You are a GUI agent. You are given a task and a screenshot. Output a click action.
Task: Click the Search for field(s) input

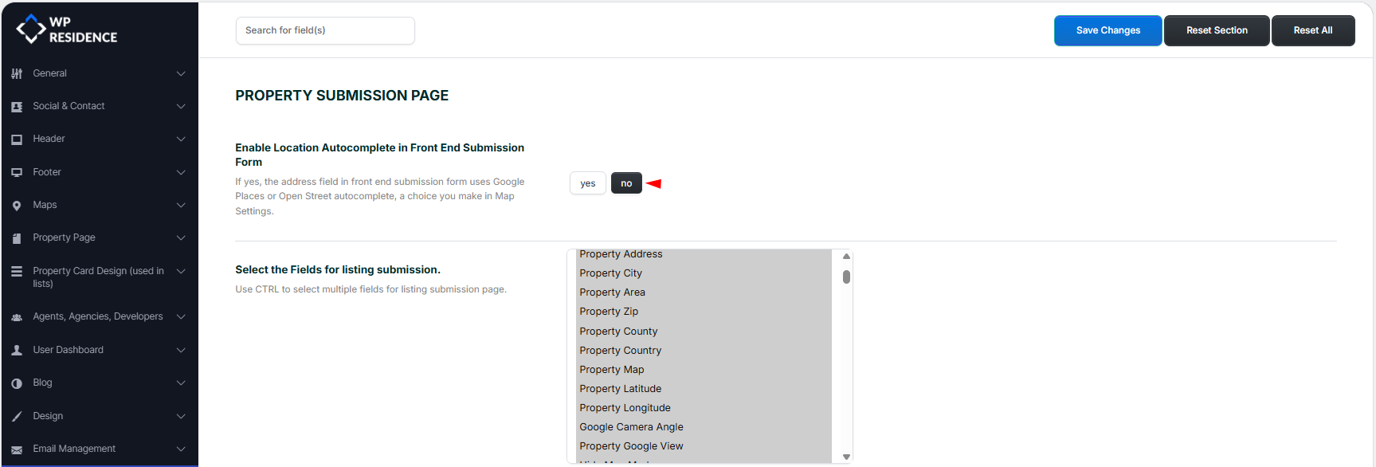click(x=325, y=30)
